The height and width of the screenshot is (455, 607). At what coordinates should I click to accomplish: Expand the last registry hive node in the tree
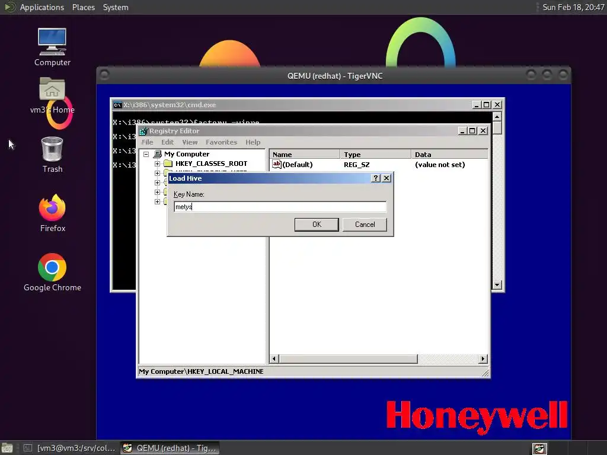pyautogui.click(x=157, y=201)
